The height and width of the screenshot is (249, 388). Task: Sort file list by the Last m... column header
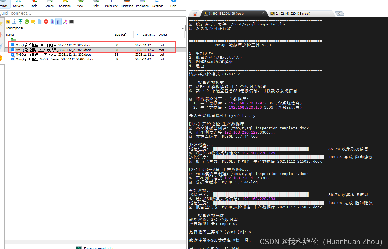coord(149,35)
